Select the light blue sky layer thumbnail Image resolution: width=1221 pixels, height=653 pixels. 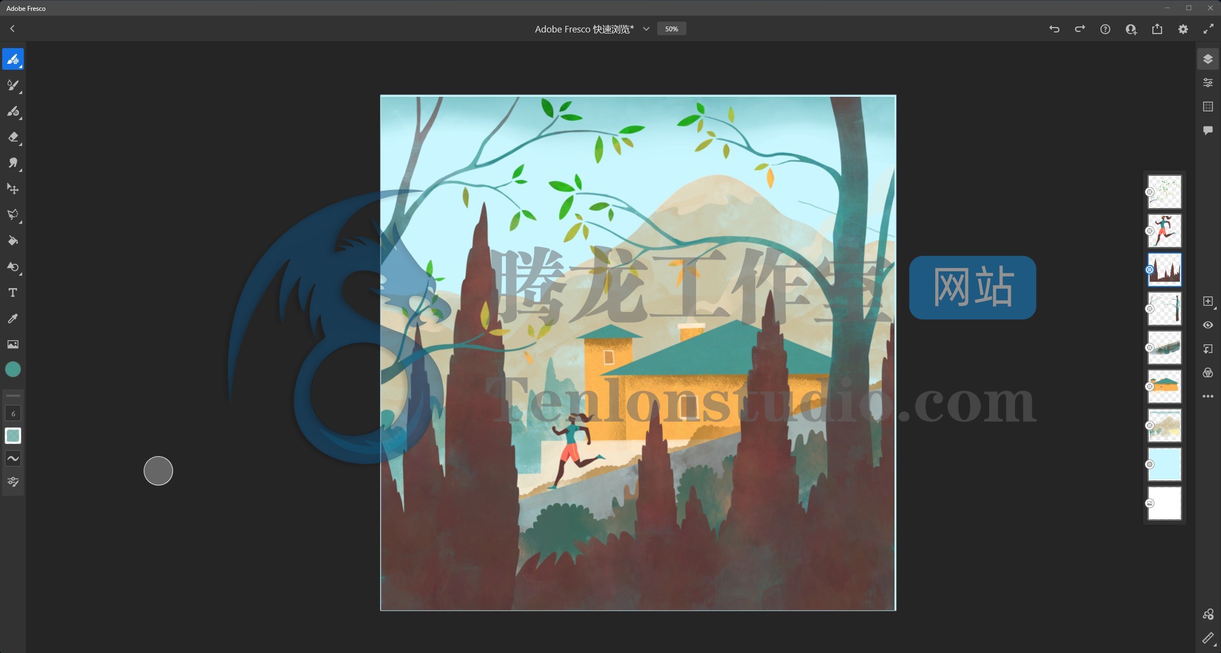1164,464
